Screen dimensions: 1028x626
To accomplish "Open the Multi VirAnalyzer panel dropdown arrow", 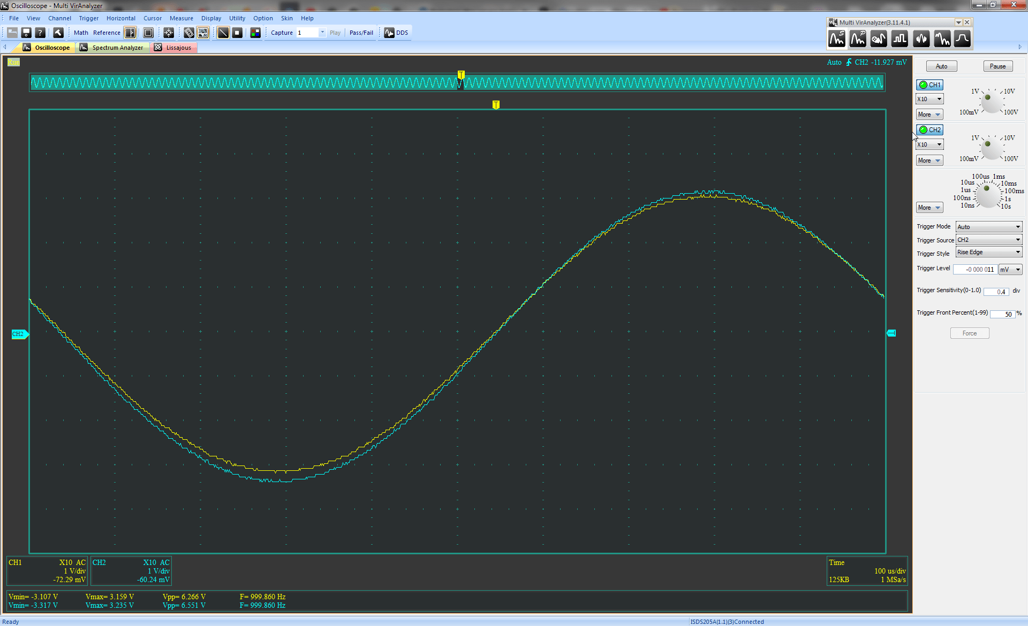I will coord(958,22).
